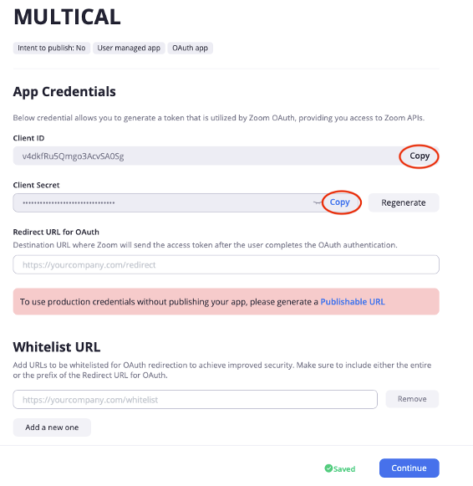Viewport: 473px width, 486px height.
Task: Click the Whitelist URL section heading
Action: point(57,347)
